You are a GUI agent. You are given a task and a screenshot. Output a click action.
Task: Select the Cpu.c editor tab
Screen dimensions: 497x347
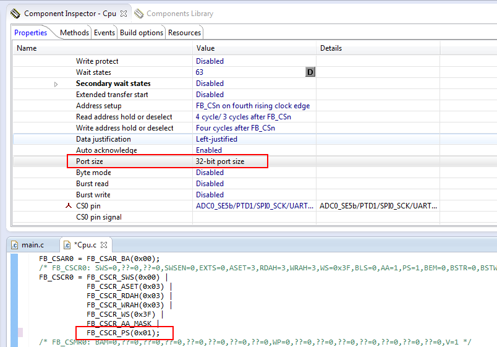85,245
